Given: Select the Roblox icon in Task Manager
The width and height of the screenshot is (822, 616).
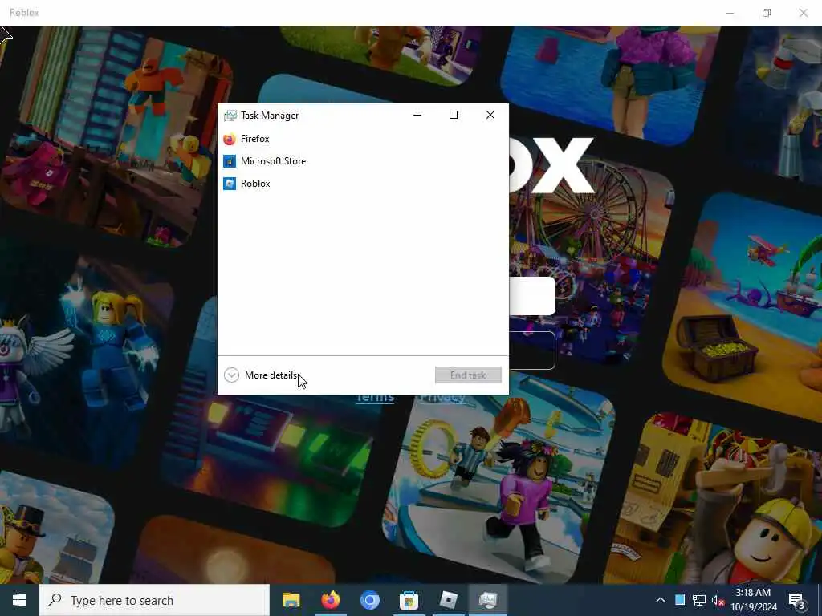Looking at the screenshot, I should click(229, 184).
